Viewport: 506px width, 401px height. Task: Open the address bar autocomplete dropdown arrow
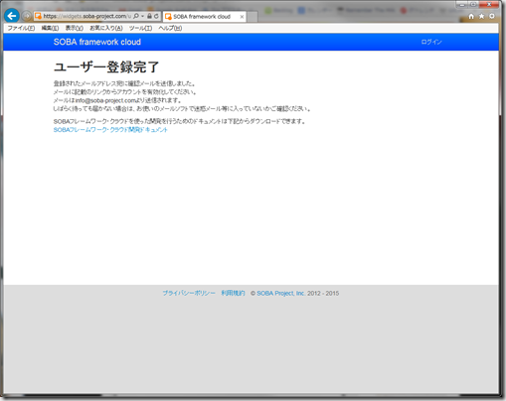point(142,16)
